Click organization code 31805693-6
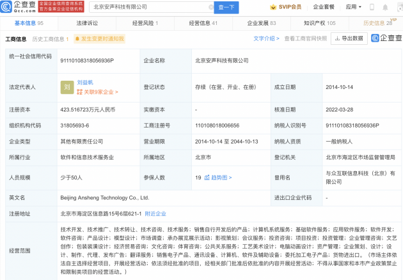 tap(75, 126)
